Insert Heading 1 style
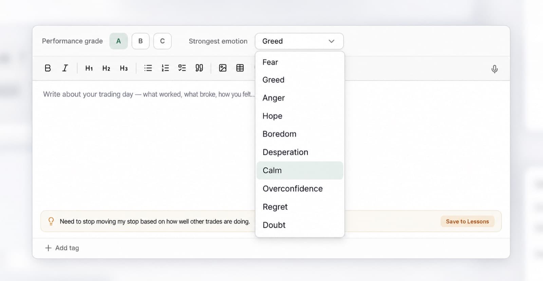This screenshot has width=543, height=281. (x=89, y=68)
